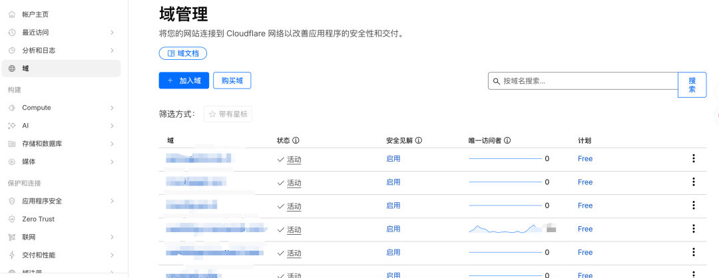Click the 域管理 page heading

point(184,14)
